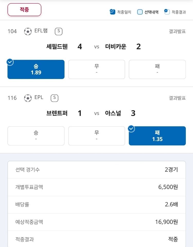Select 무 option for match 116

[x=97, y=136]
